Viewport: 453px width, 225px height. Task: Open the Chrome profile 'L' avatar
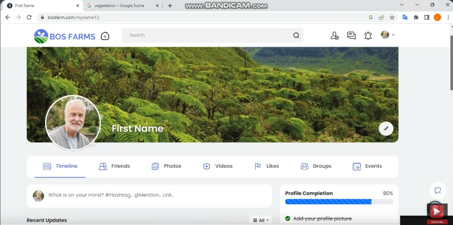(x=437, y=17)
